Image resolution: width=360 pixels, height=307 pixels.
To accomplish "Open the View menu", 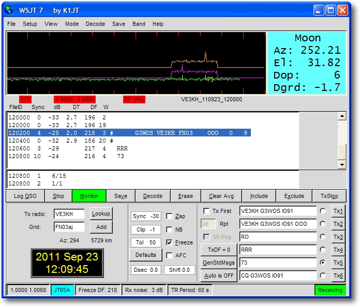I will point(51,24).
